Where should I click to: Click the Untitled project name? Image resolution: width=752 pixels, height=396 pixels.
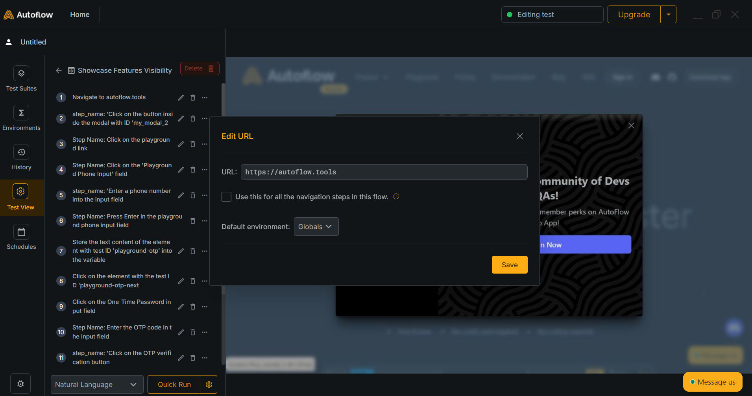click(x=33, y=42)
